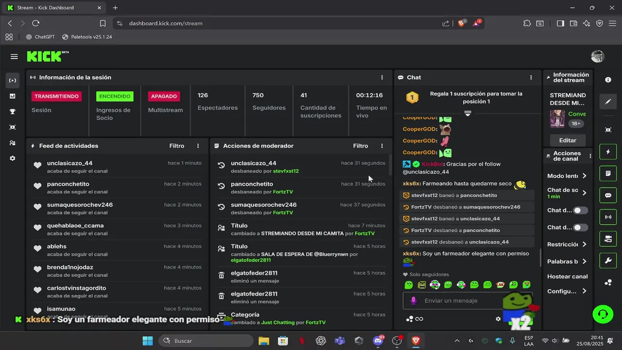Screen dimensions: 622x350
Task: Toggle the Chat d... switch below Chat de so
Action: (580, 210)
